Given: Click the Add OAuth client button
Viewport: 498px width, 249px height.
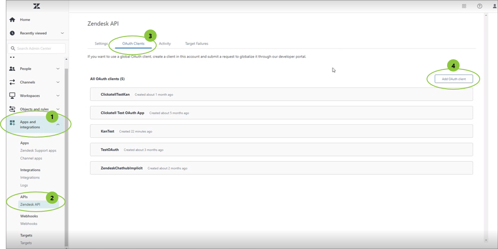Looking at the screenshot, I should [x=454, y=79].
